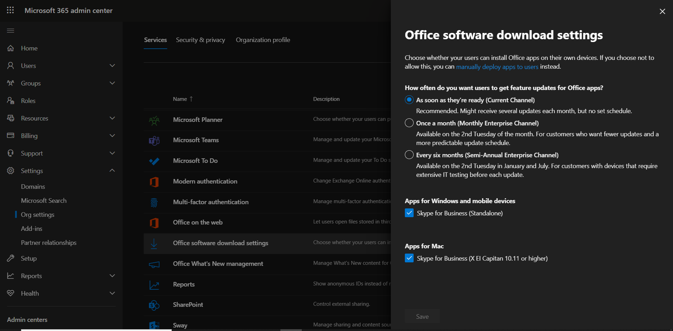
Task: Sort by the Name column header
Action: click(x=183, y=99)
